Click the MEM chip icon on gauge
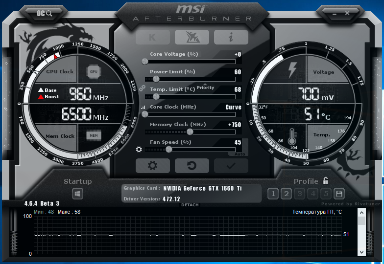Viewport: 384px width, 264px height. click(x=94, y=136)
